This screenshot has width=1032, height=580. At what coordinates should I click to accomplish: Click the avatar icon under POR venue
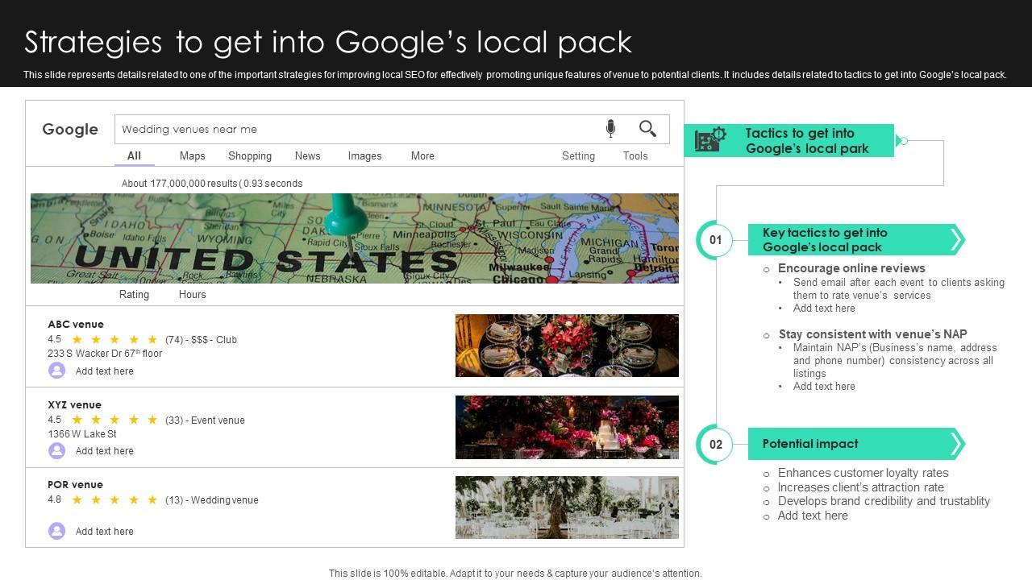tap(56, 531)
